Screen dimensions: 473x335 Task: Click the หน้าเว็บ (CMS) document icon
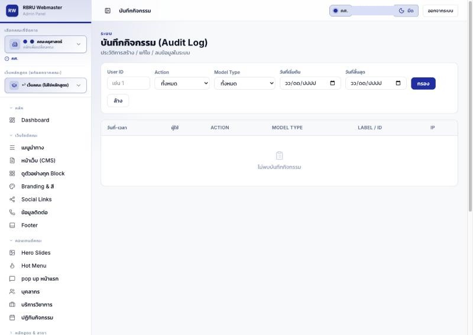pos(12,161)
